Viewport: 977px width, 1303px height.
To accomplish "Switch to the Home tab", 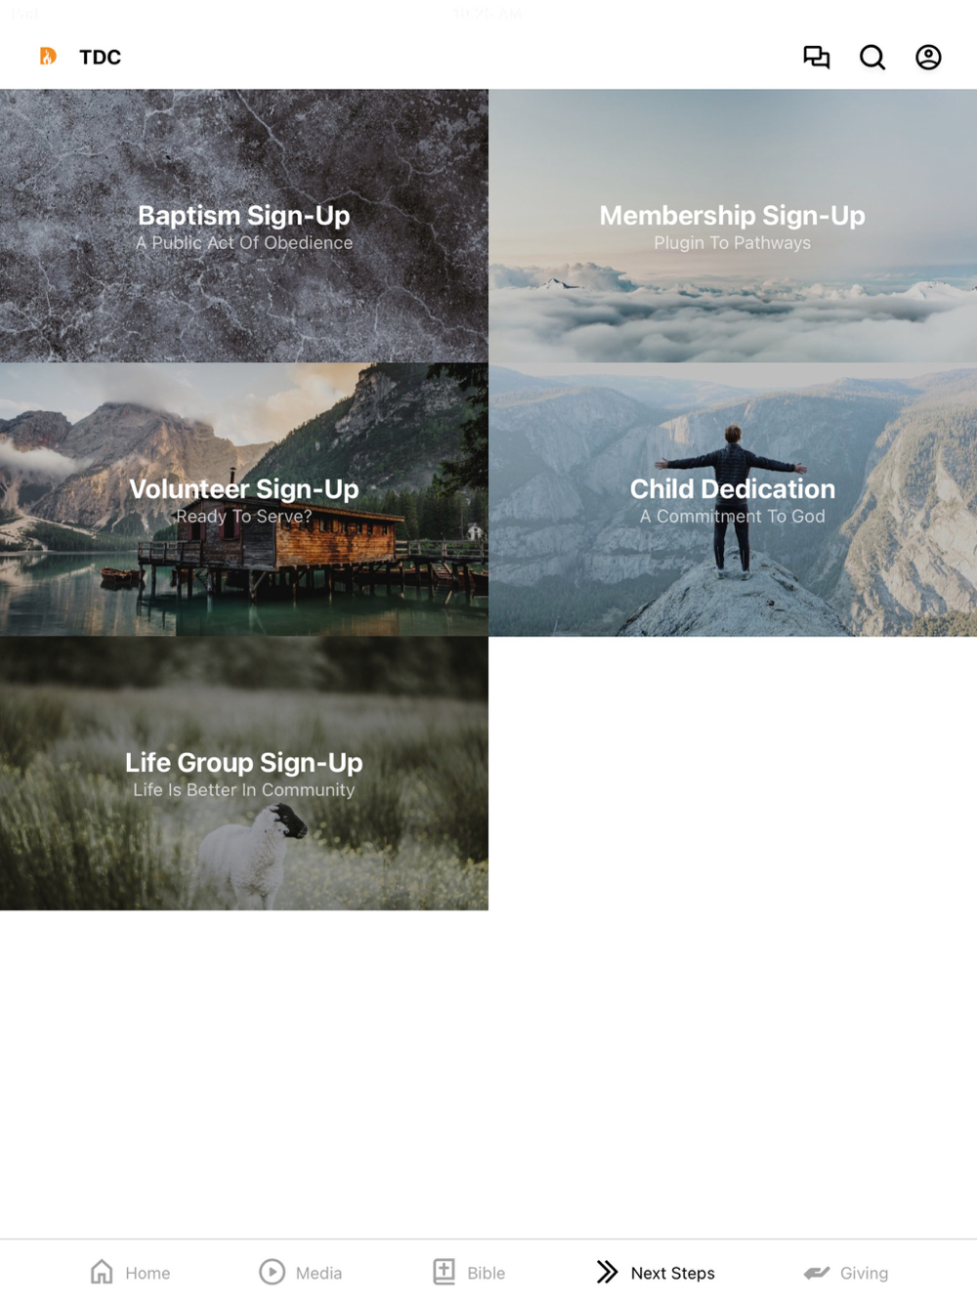I will (130, 1272).
